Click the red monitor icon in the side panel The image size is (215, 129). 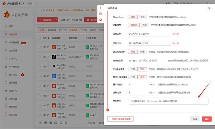(101, 14)
